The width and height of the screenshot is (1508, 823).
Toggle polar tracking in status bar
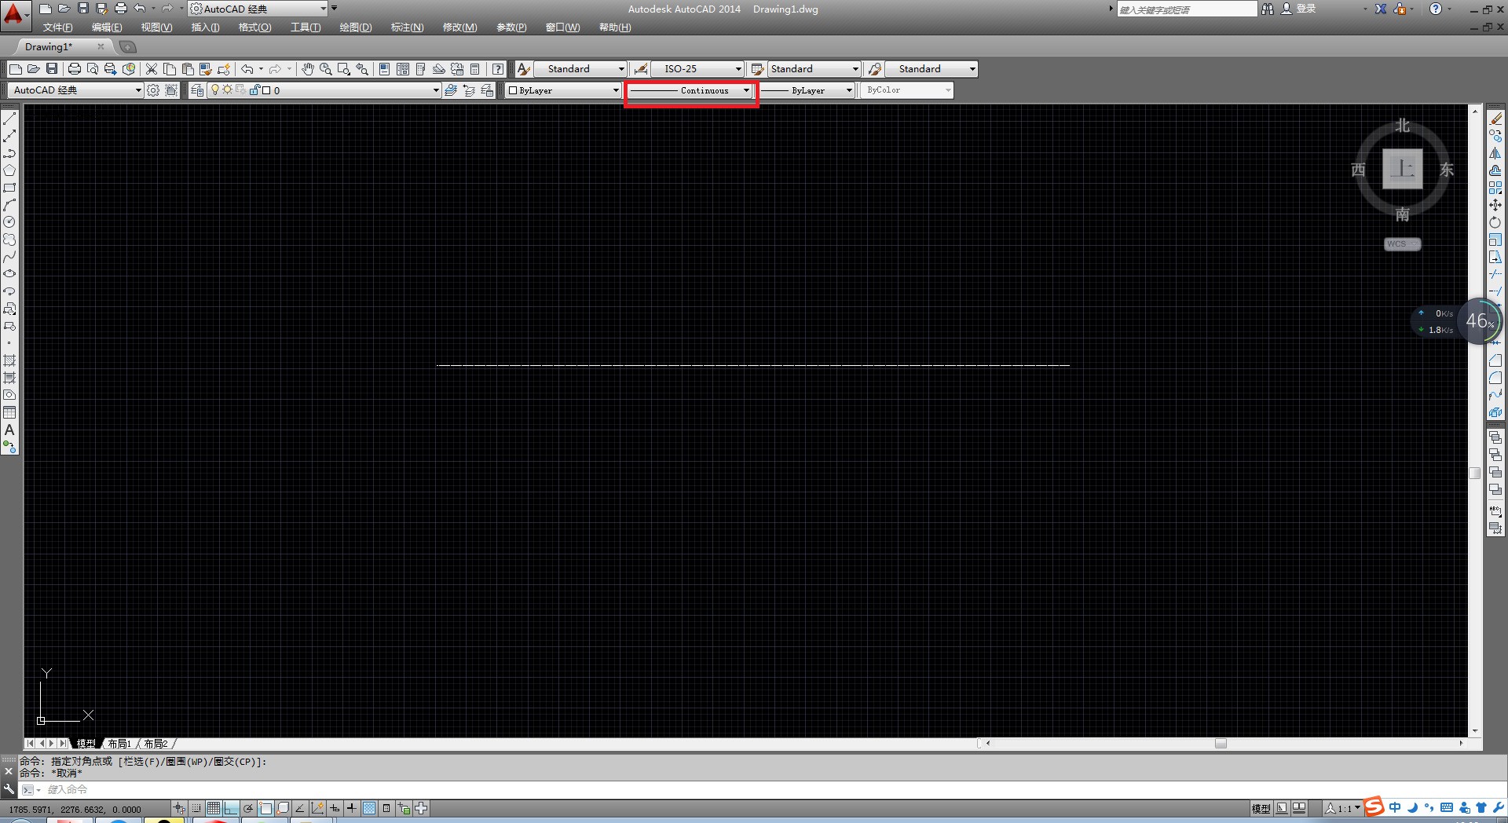(x=248, y=808)
